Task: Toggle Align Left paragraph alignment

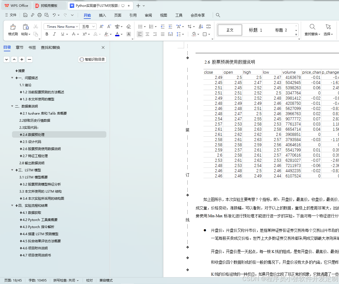Action: pyautogui.click(x=140, y=34)
